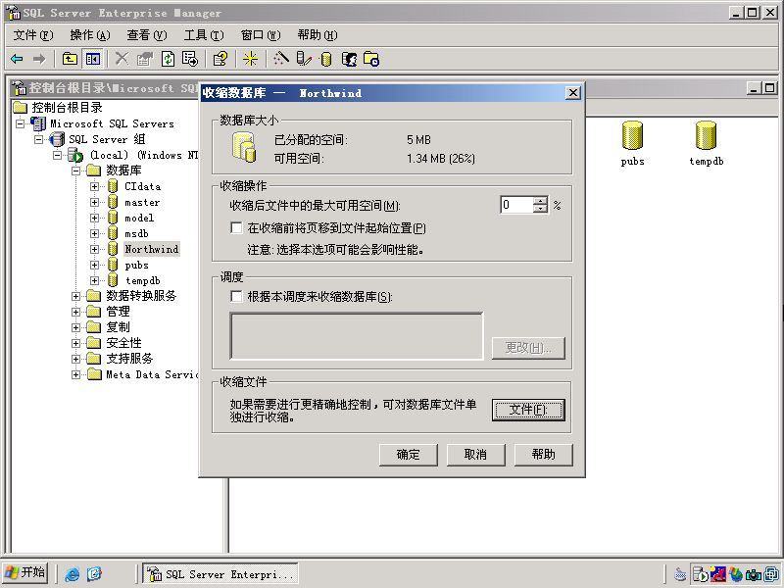Screen dimensions: 784x588
Task: Click the Forward arrow toolbar icon
Action: click(39, 59)
